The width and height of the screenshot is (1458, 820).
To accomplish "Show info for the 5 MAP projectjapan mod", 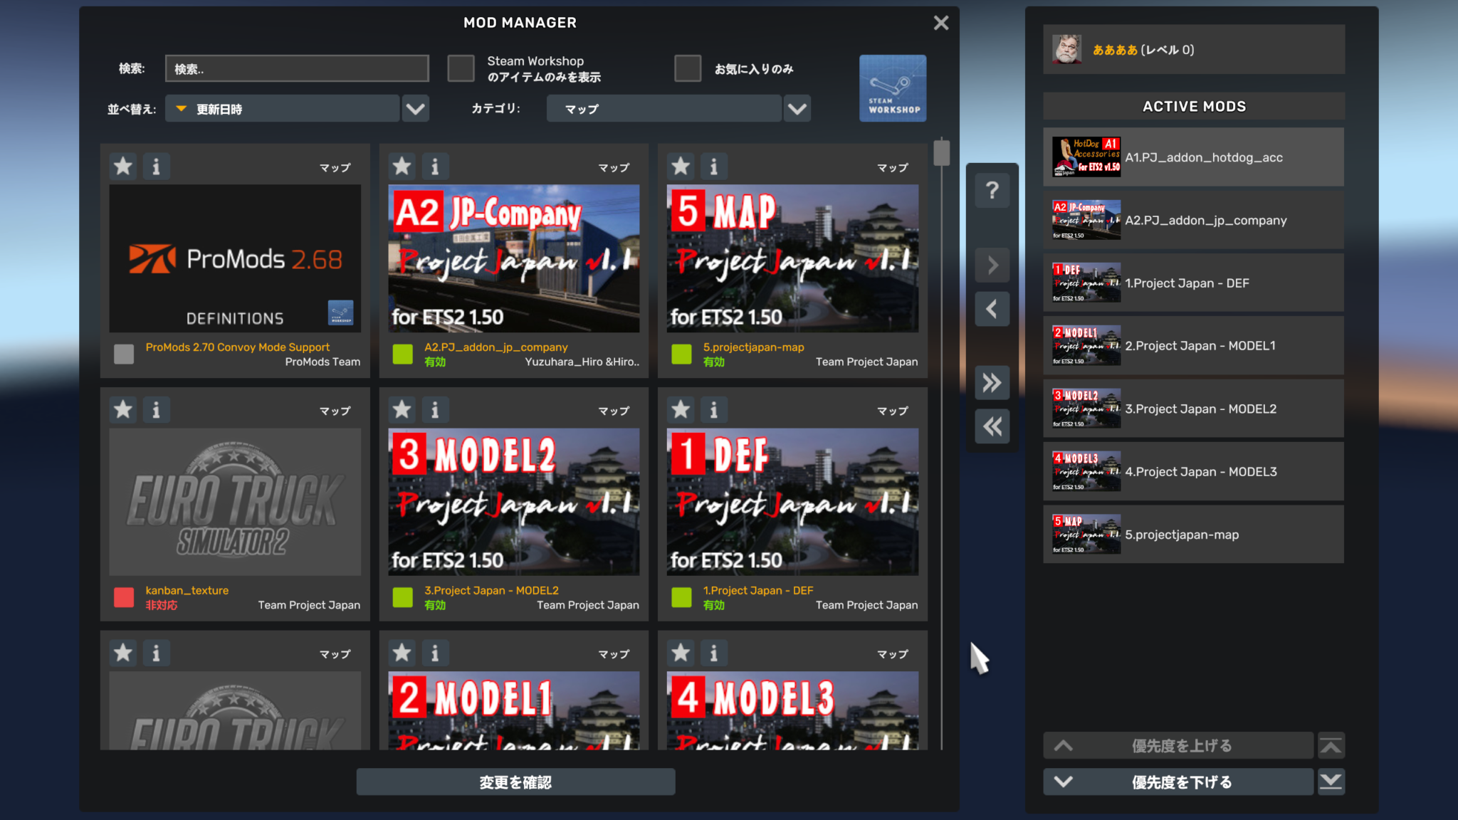I will point(714,166).
